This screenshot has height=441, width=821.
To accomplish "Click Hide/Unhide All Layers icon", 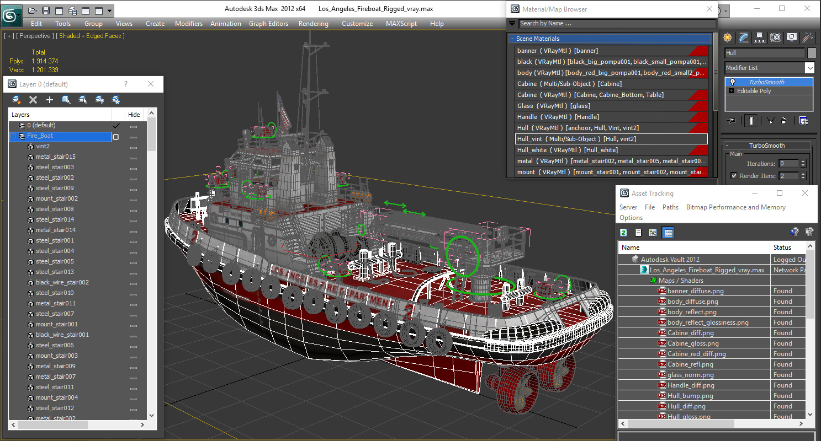I will click(99, 100).
